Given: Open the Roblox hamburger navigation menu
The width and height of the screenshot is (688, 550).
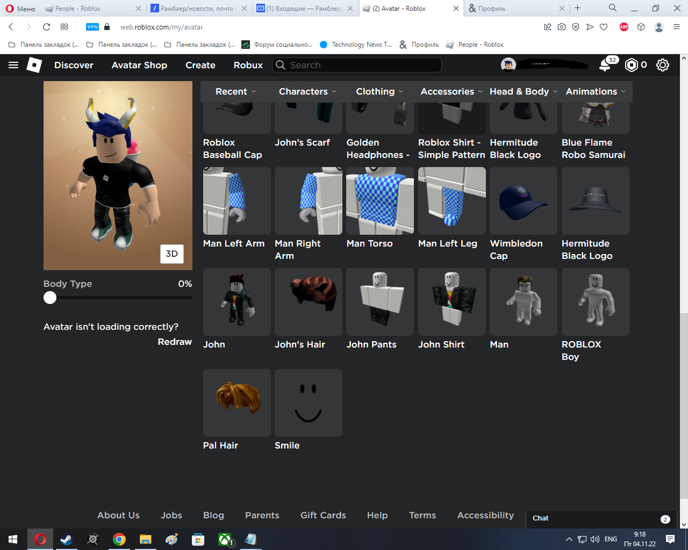Looking at the screenshot, I should (13, 65).
